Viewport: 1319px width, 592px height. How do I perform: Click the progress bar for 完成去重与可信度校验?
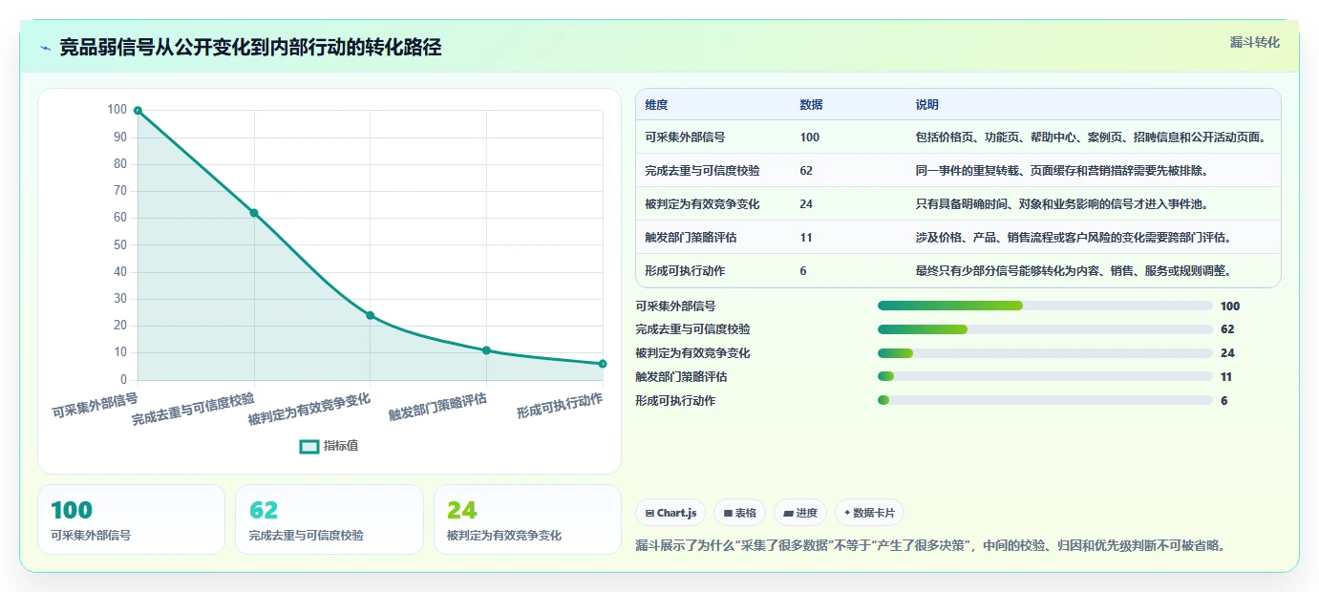[1045, 329]
